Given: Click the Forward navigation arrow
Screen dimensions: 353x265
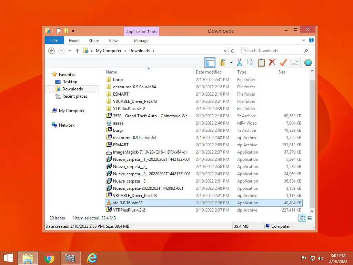Looking at the screenshot, I should (61, 51).
